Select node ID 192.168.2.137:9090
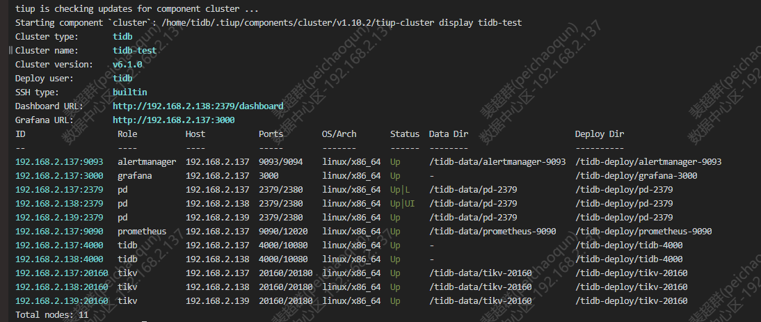761x322 pixels. click(x=59, y=231)
